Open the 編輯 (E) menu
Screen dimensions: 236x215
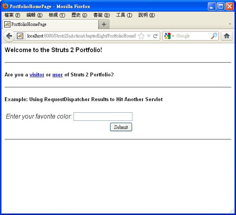click(x=34, y=15)
